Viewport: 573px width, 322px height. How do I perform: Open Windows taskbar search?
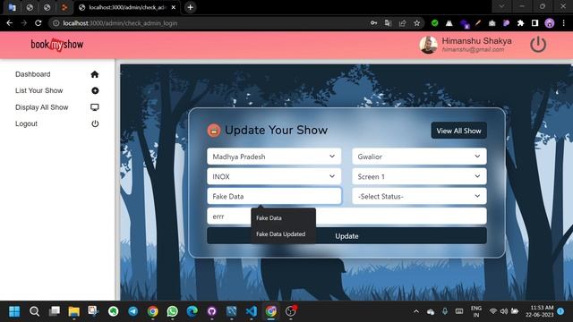(34, 311)
